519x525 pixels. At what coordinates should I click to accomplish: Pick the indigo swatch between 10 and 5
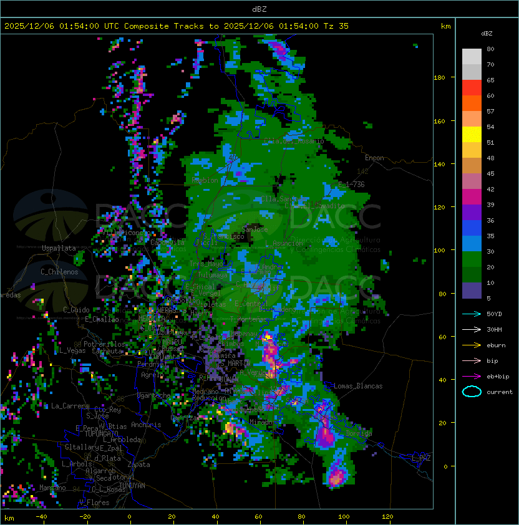coord(472,291)
